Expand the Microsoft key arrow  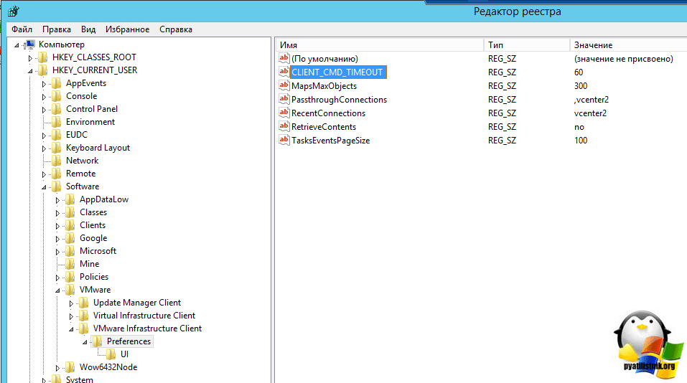coord(57,251)
